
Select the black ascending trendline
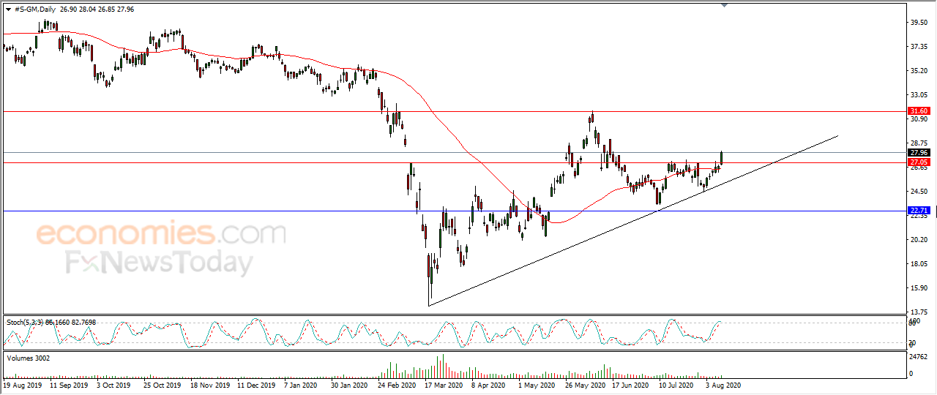[x=633, y=220]
